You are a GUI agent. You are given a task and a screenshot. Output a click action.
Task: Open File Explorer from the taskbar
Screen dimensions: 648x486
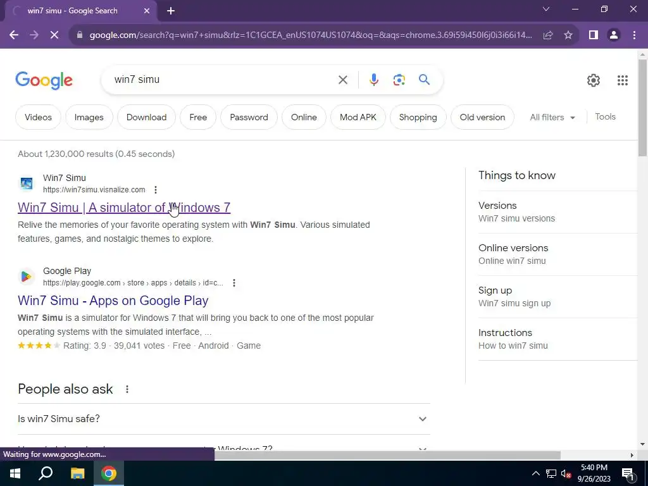coord(77,473)
